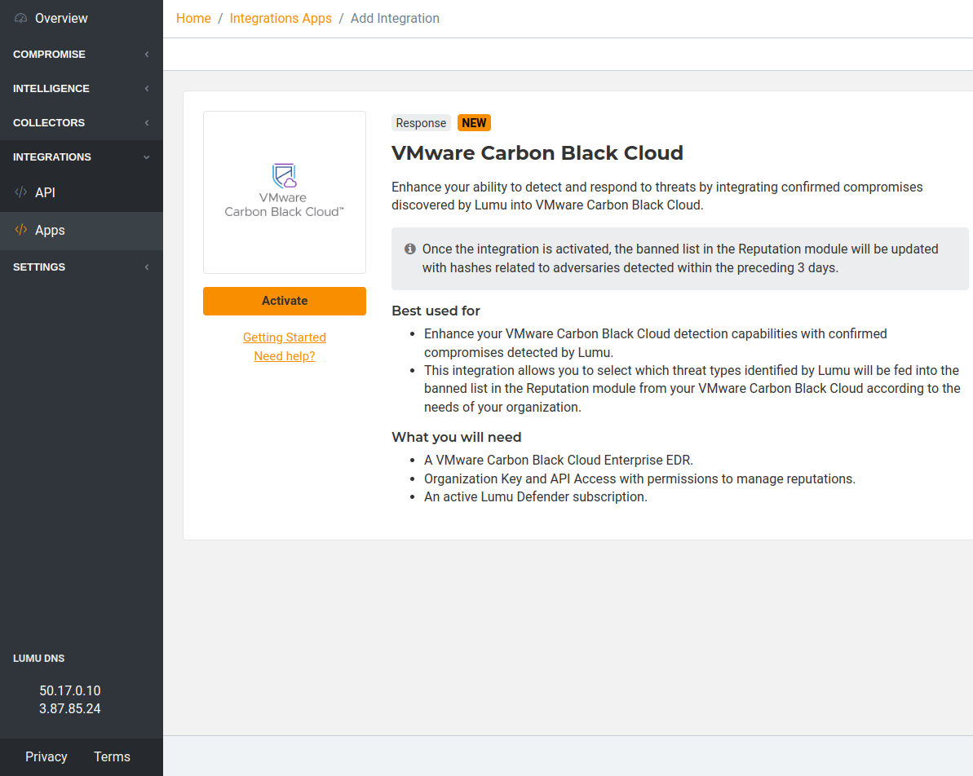Click the info circle icon in notice
Viewport: 973px width, 776px height.
pos(410,249)
